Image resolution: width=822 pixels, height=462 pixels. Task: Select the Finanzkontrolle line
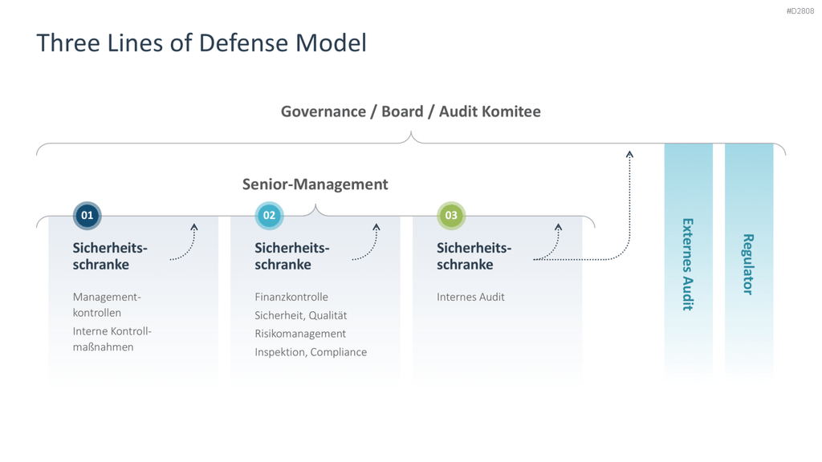pos(291,297)
